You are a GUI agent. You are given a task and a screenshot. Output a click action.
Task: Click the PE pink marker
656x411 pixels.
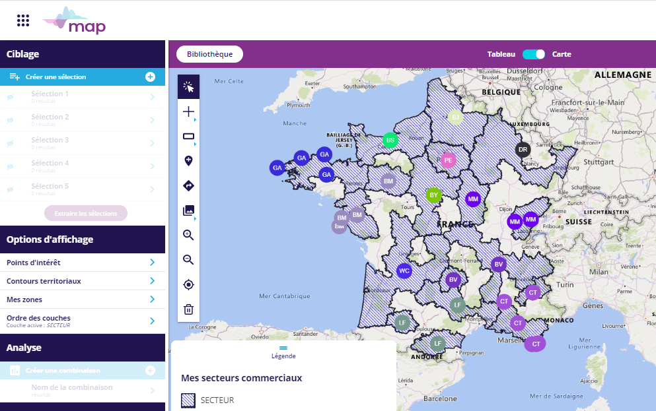click(x=448, y=160)
